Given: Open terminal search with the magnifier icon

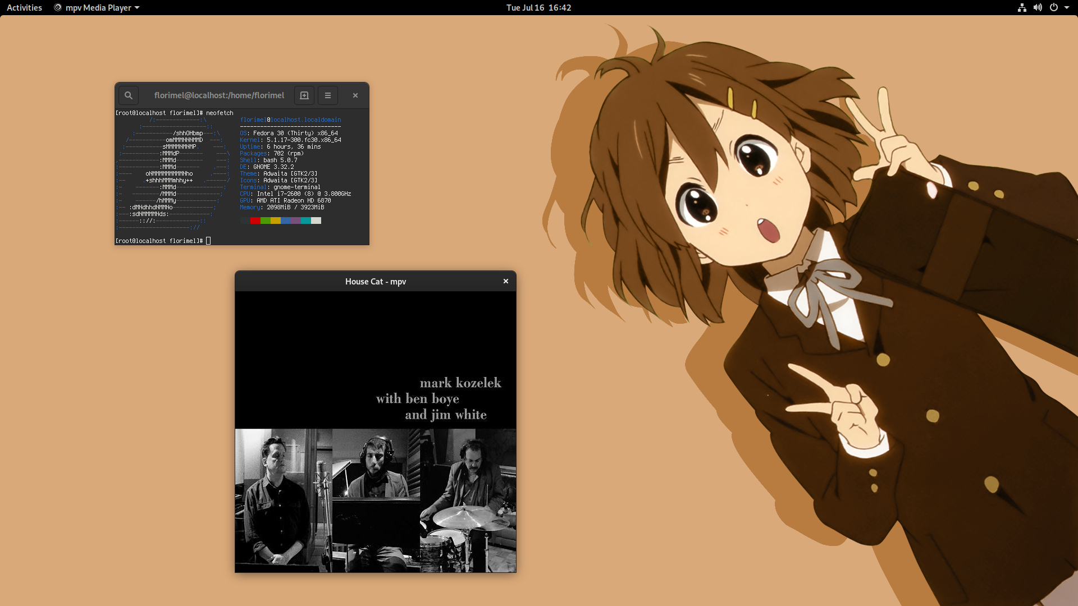Looking at the screenshot, I should click(129, 95).
